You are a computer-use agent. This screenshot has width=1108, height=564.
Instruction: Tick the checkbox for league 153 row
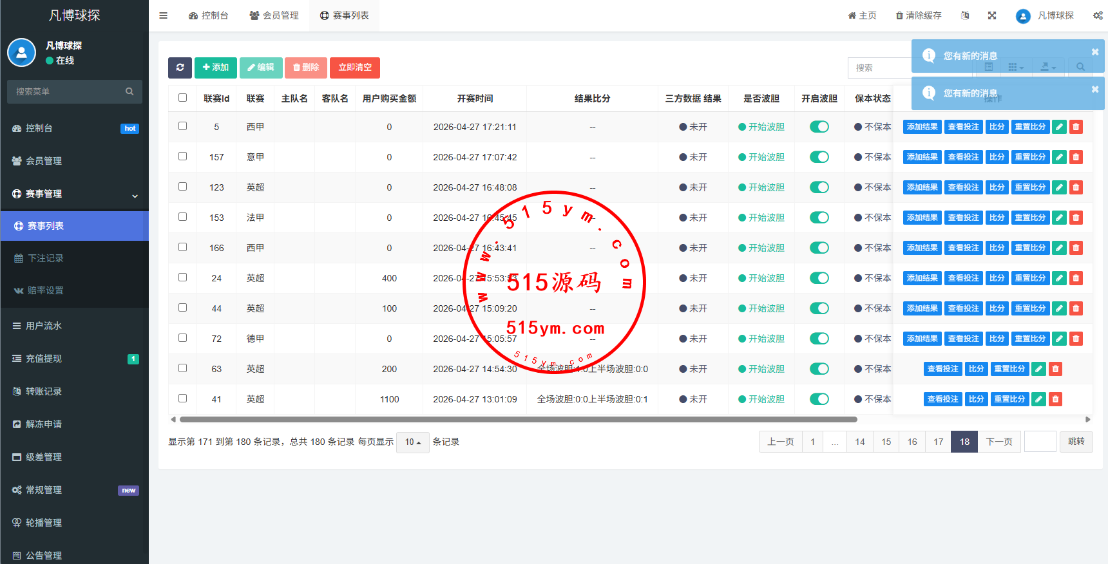click(x=182, y=217)
